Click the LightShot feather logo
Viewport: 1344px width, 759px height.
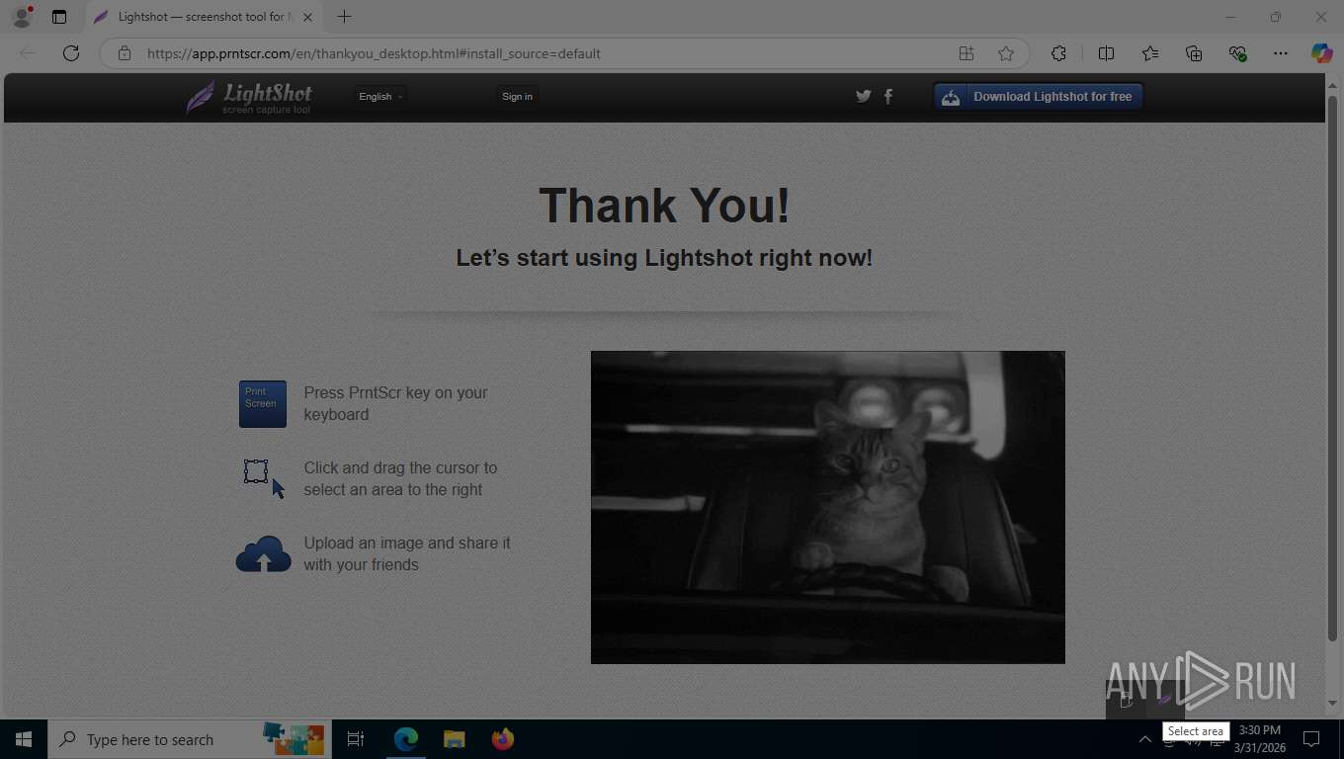(249, 97)
